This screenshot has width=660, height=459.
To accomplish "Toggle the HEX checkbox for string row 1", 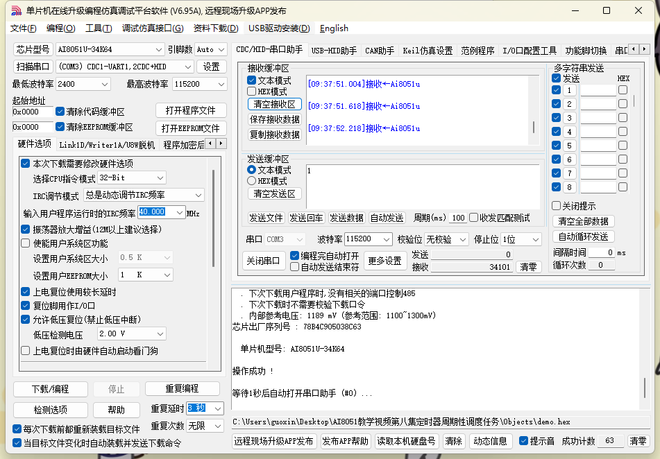I will 623,90.
